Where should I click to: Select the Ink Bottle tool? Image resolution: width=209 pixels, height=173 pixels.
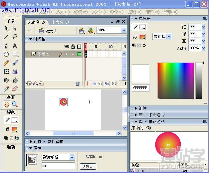click(x=6, y=80)
